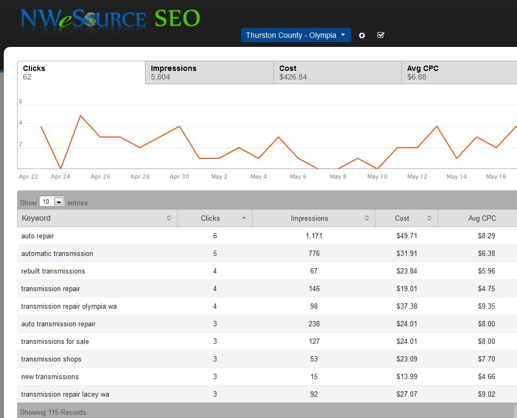Click the checkmark box icon in header
The width and height of the screenshot is (517, 418).
point(381,35)
